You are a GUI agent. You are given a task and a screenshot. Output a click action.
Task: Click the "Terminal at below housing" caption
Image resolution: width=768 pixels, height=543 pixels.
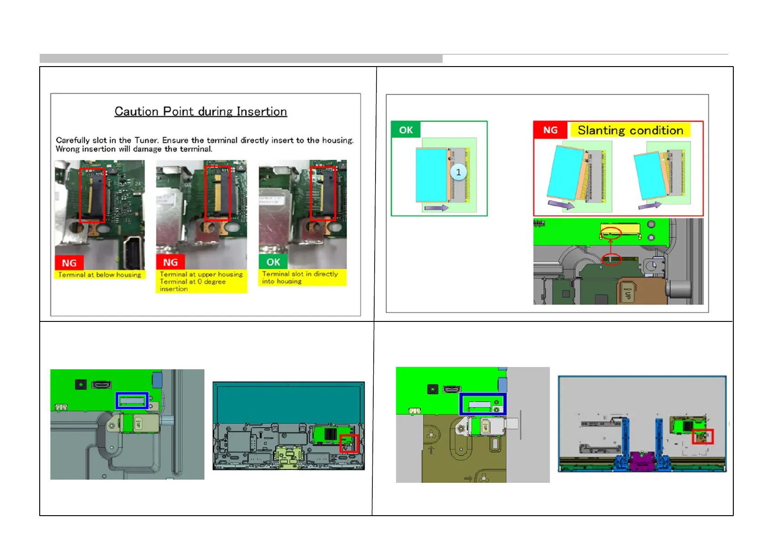(99, 274)
